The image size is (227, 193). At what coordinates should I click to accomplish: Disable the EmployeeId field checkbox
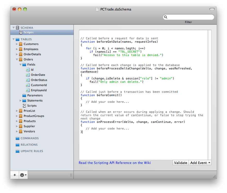coord(28,90)
